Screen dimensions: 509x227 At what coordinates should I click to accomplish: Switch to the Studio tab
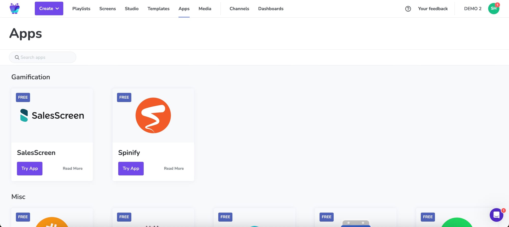132,9
